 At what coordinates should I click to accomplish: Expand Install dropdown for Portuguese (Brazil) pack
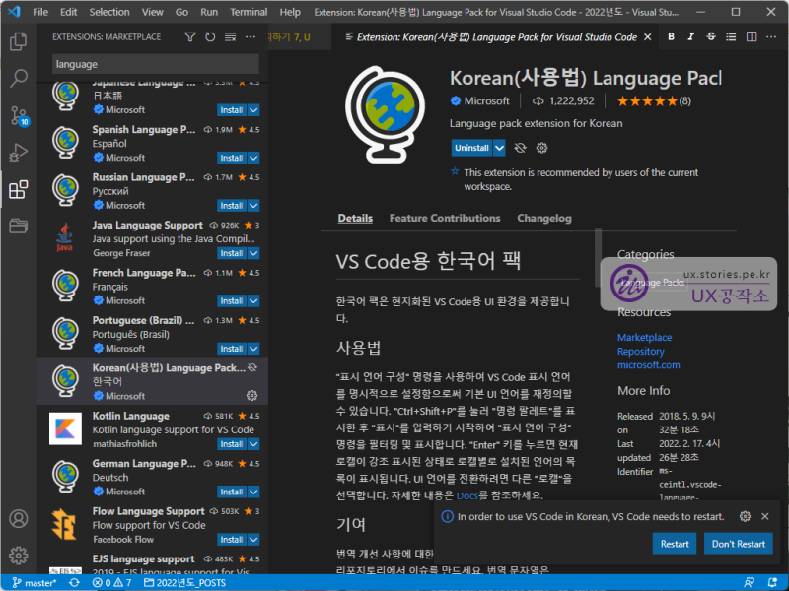pos(254,349)
